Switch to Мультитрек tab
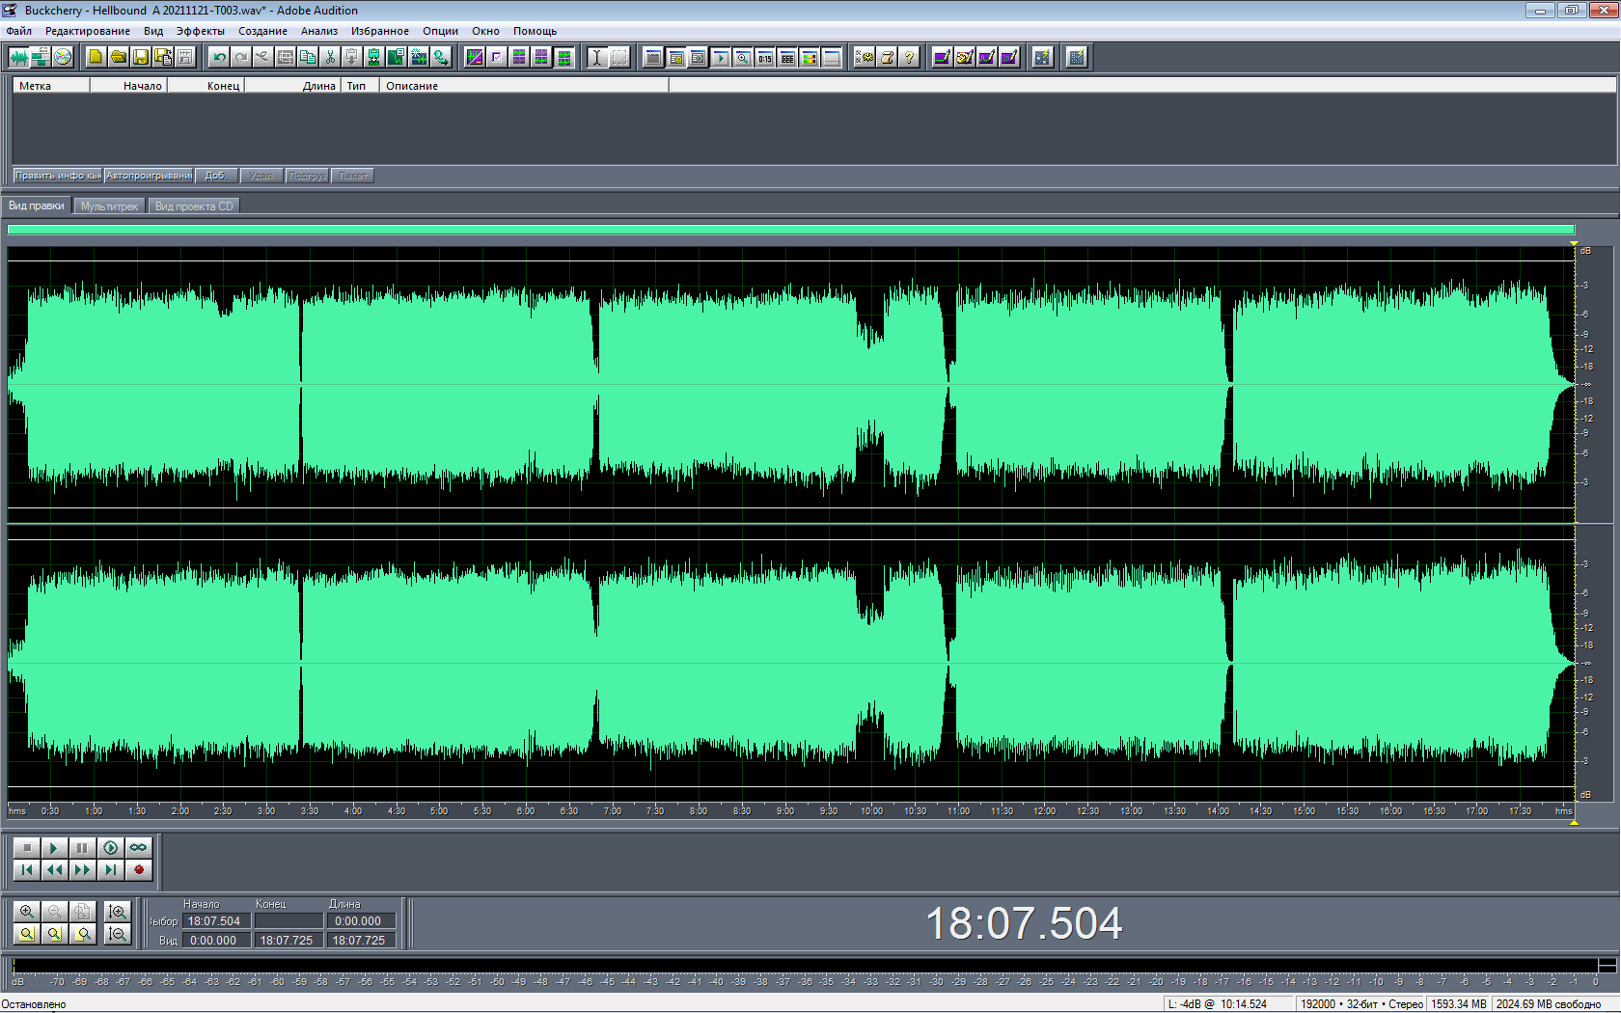 110,206
